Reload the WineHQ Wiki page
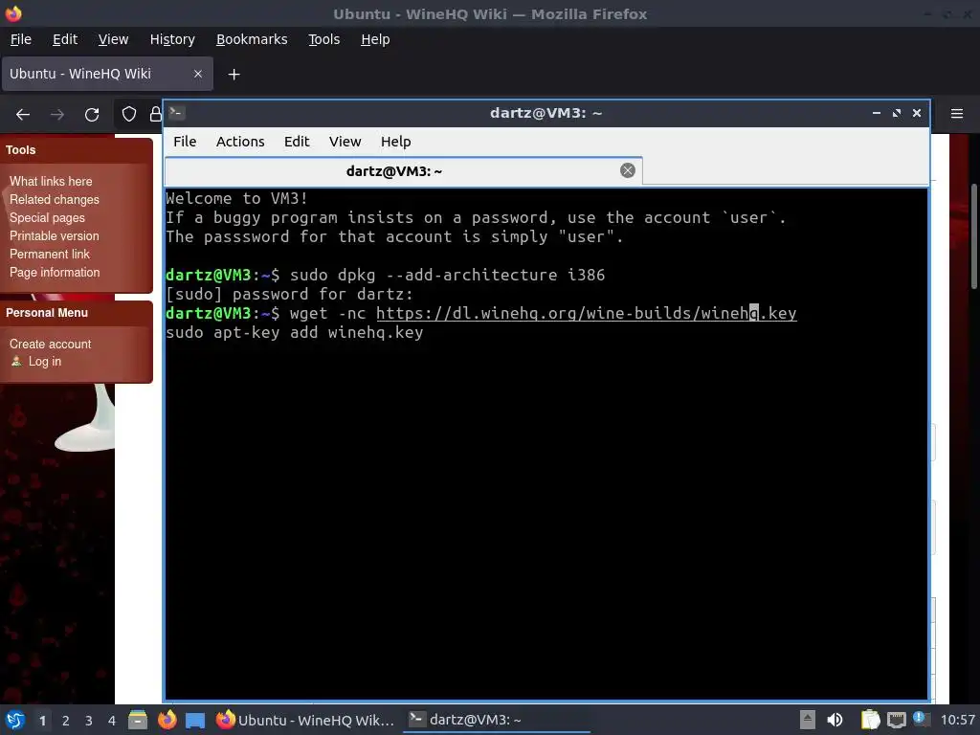The image size is (980, 735). [x=92, y=115]
